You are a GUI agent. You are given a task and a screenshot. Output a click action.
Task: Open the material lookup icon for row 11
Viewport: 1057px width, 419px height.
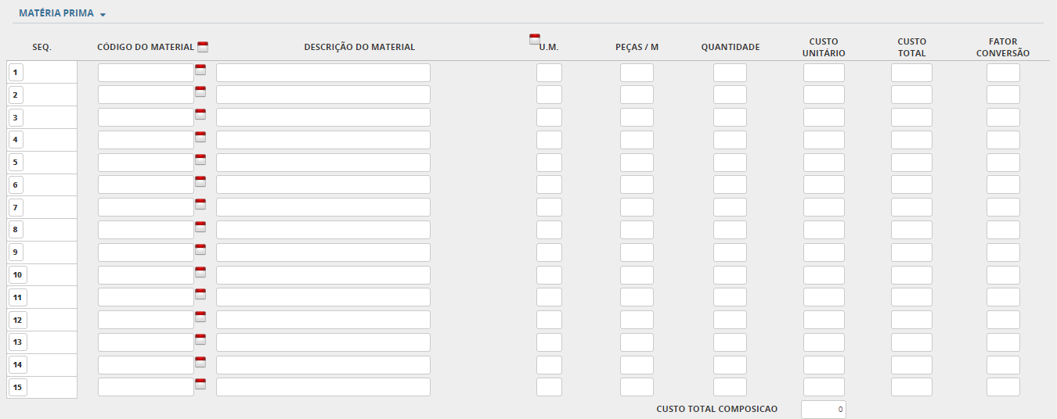tap(200, 294)
